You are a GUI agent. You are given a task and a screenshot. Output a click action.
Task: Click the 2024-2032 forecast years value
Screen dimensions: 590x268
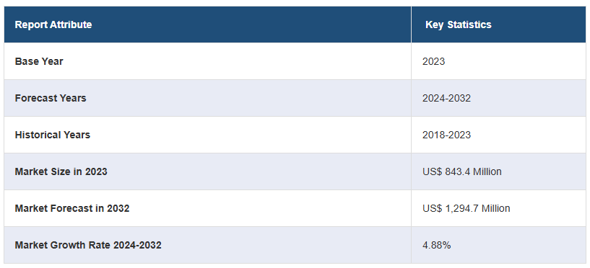click(446, 98)
